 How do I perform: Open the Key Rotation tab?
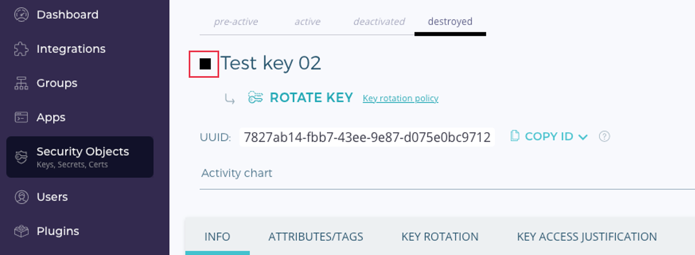439,237
